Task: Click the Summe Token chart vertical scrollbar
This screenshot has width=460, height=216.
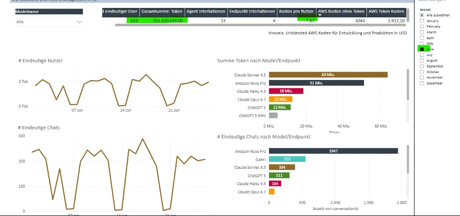Action: point(408,85)
